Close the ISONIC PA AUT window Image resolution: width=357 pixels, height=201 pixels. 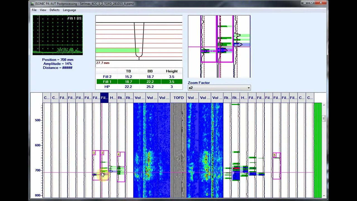point(321,3)
